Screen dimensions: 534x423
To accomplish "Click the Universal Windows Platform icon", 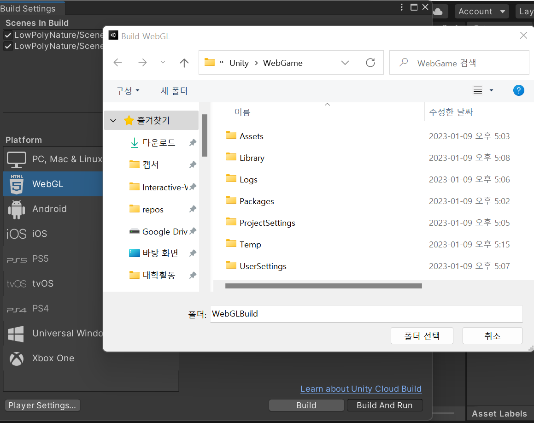I will point(16,334).
